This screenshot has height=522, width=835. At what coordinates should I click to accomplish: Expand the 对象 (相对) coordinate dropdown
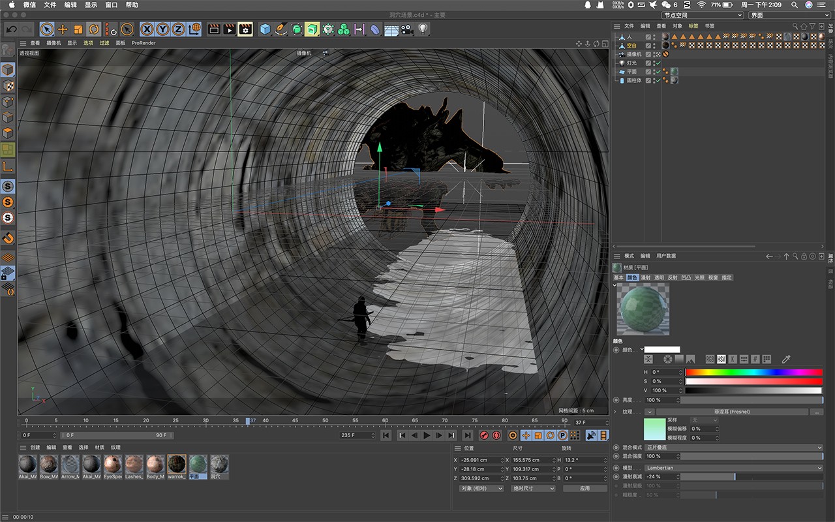click(x=481, y=488)
